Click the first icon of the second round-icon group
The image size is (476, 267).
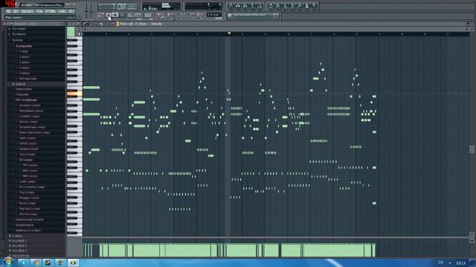pos(271,6)
